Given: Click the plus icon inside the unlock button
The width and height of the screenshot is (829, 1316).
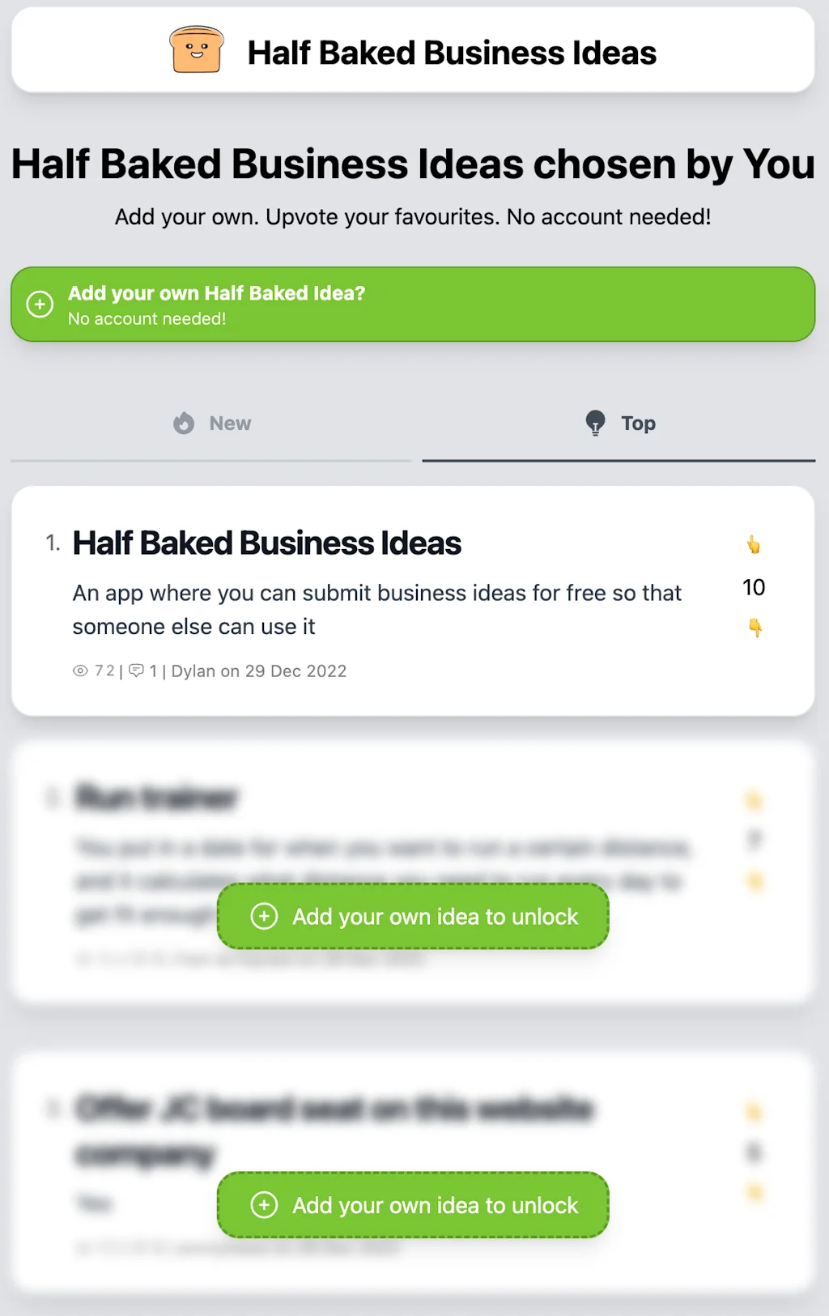Looking at the screenshot, I should click(x=264, y=916).
